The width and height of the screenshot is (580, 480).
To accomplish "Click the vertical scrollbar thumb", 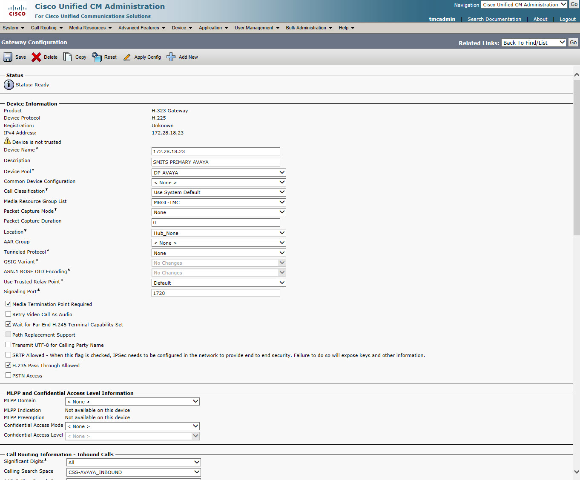I will (x=577, y=157).
